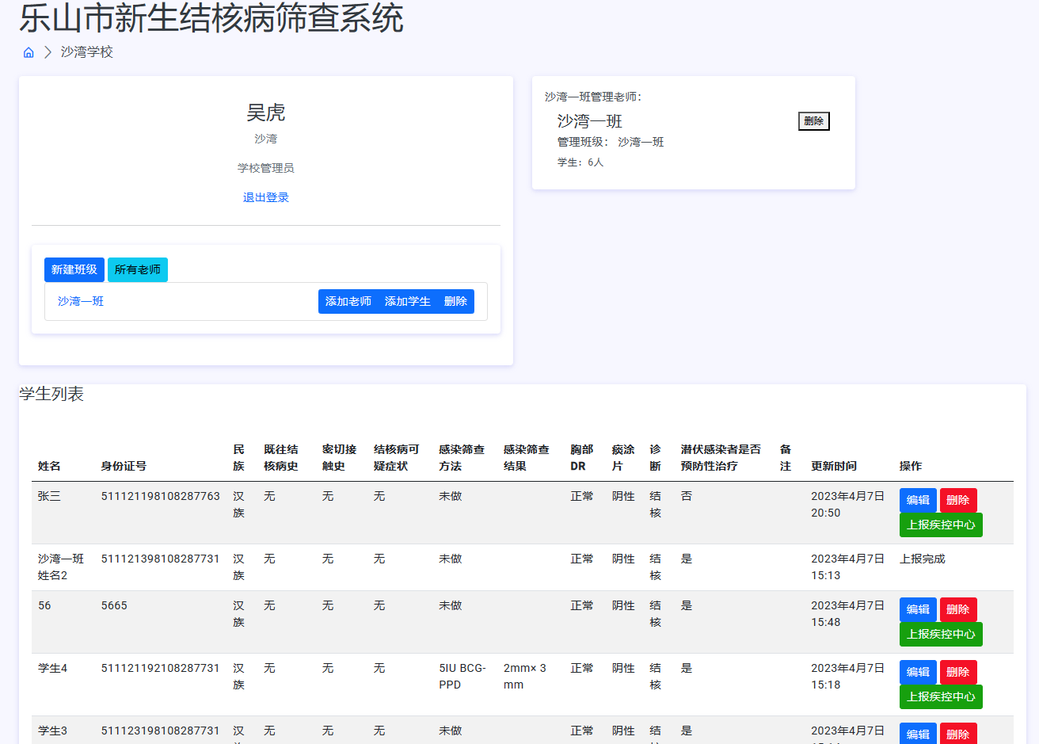Screen dimensions: 1039x744
Task: Click the 沙湾一班姓名2 student name
Action: (61, 567)
